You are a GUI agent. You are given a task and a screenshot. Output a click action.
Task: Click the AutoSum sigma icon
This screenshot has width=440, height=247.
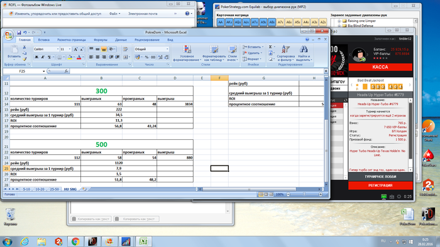(x=270, y=47)
